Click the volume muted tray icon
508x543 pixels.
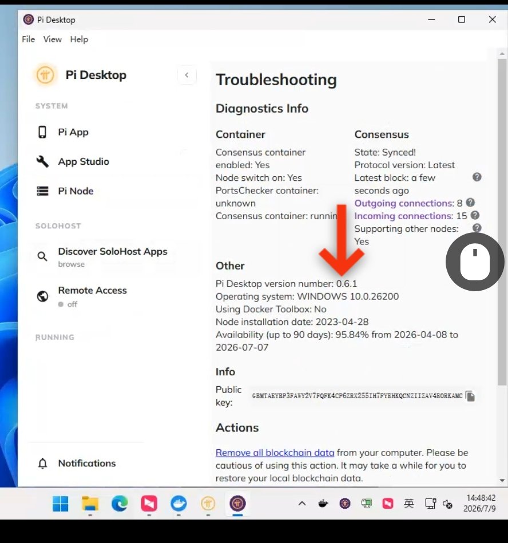(x=448, y=504)
